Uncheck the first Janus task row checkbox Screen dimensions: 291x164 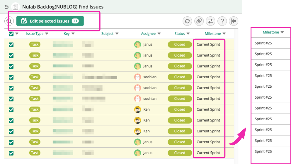click(x=11, y=45)
